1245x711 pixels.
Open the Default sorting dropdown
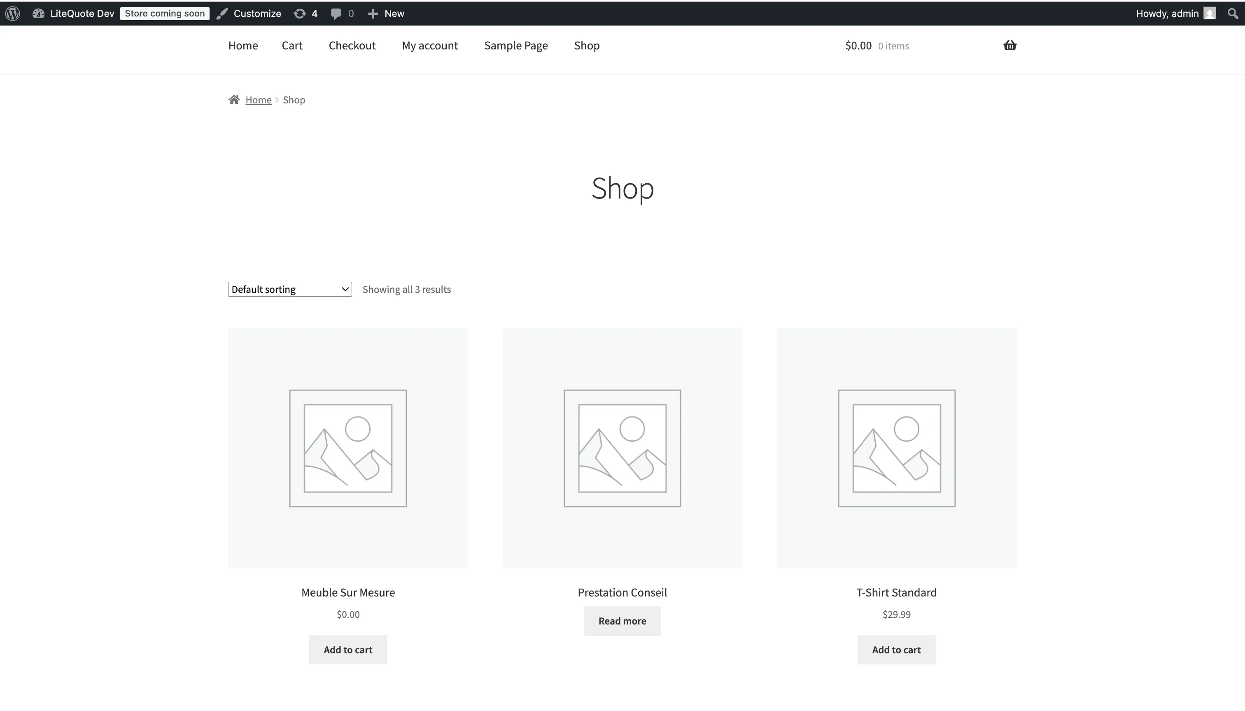[x=290, y=289]
